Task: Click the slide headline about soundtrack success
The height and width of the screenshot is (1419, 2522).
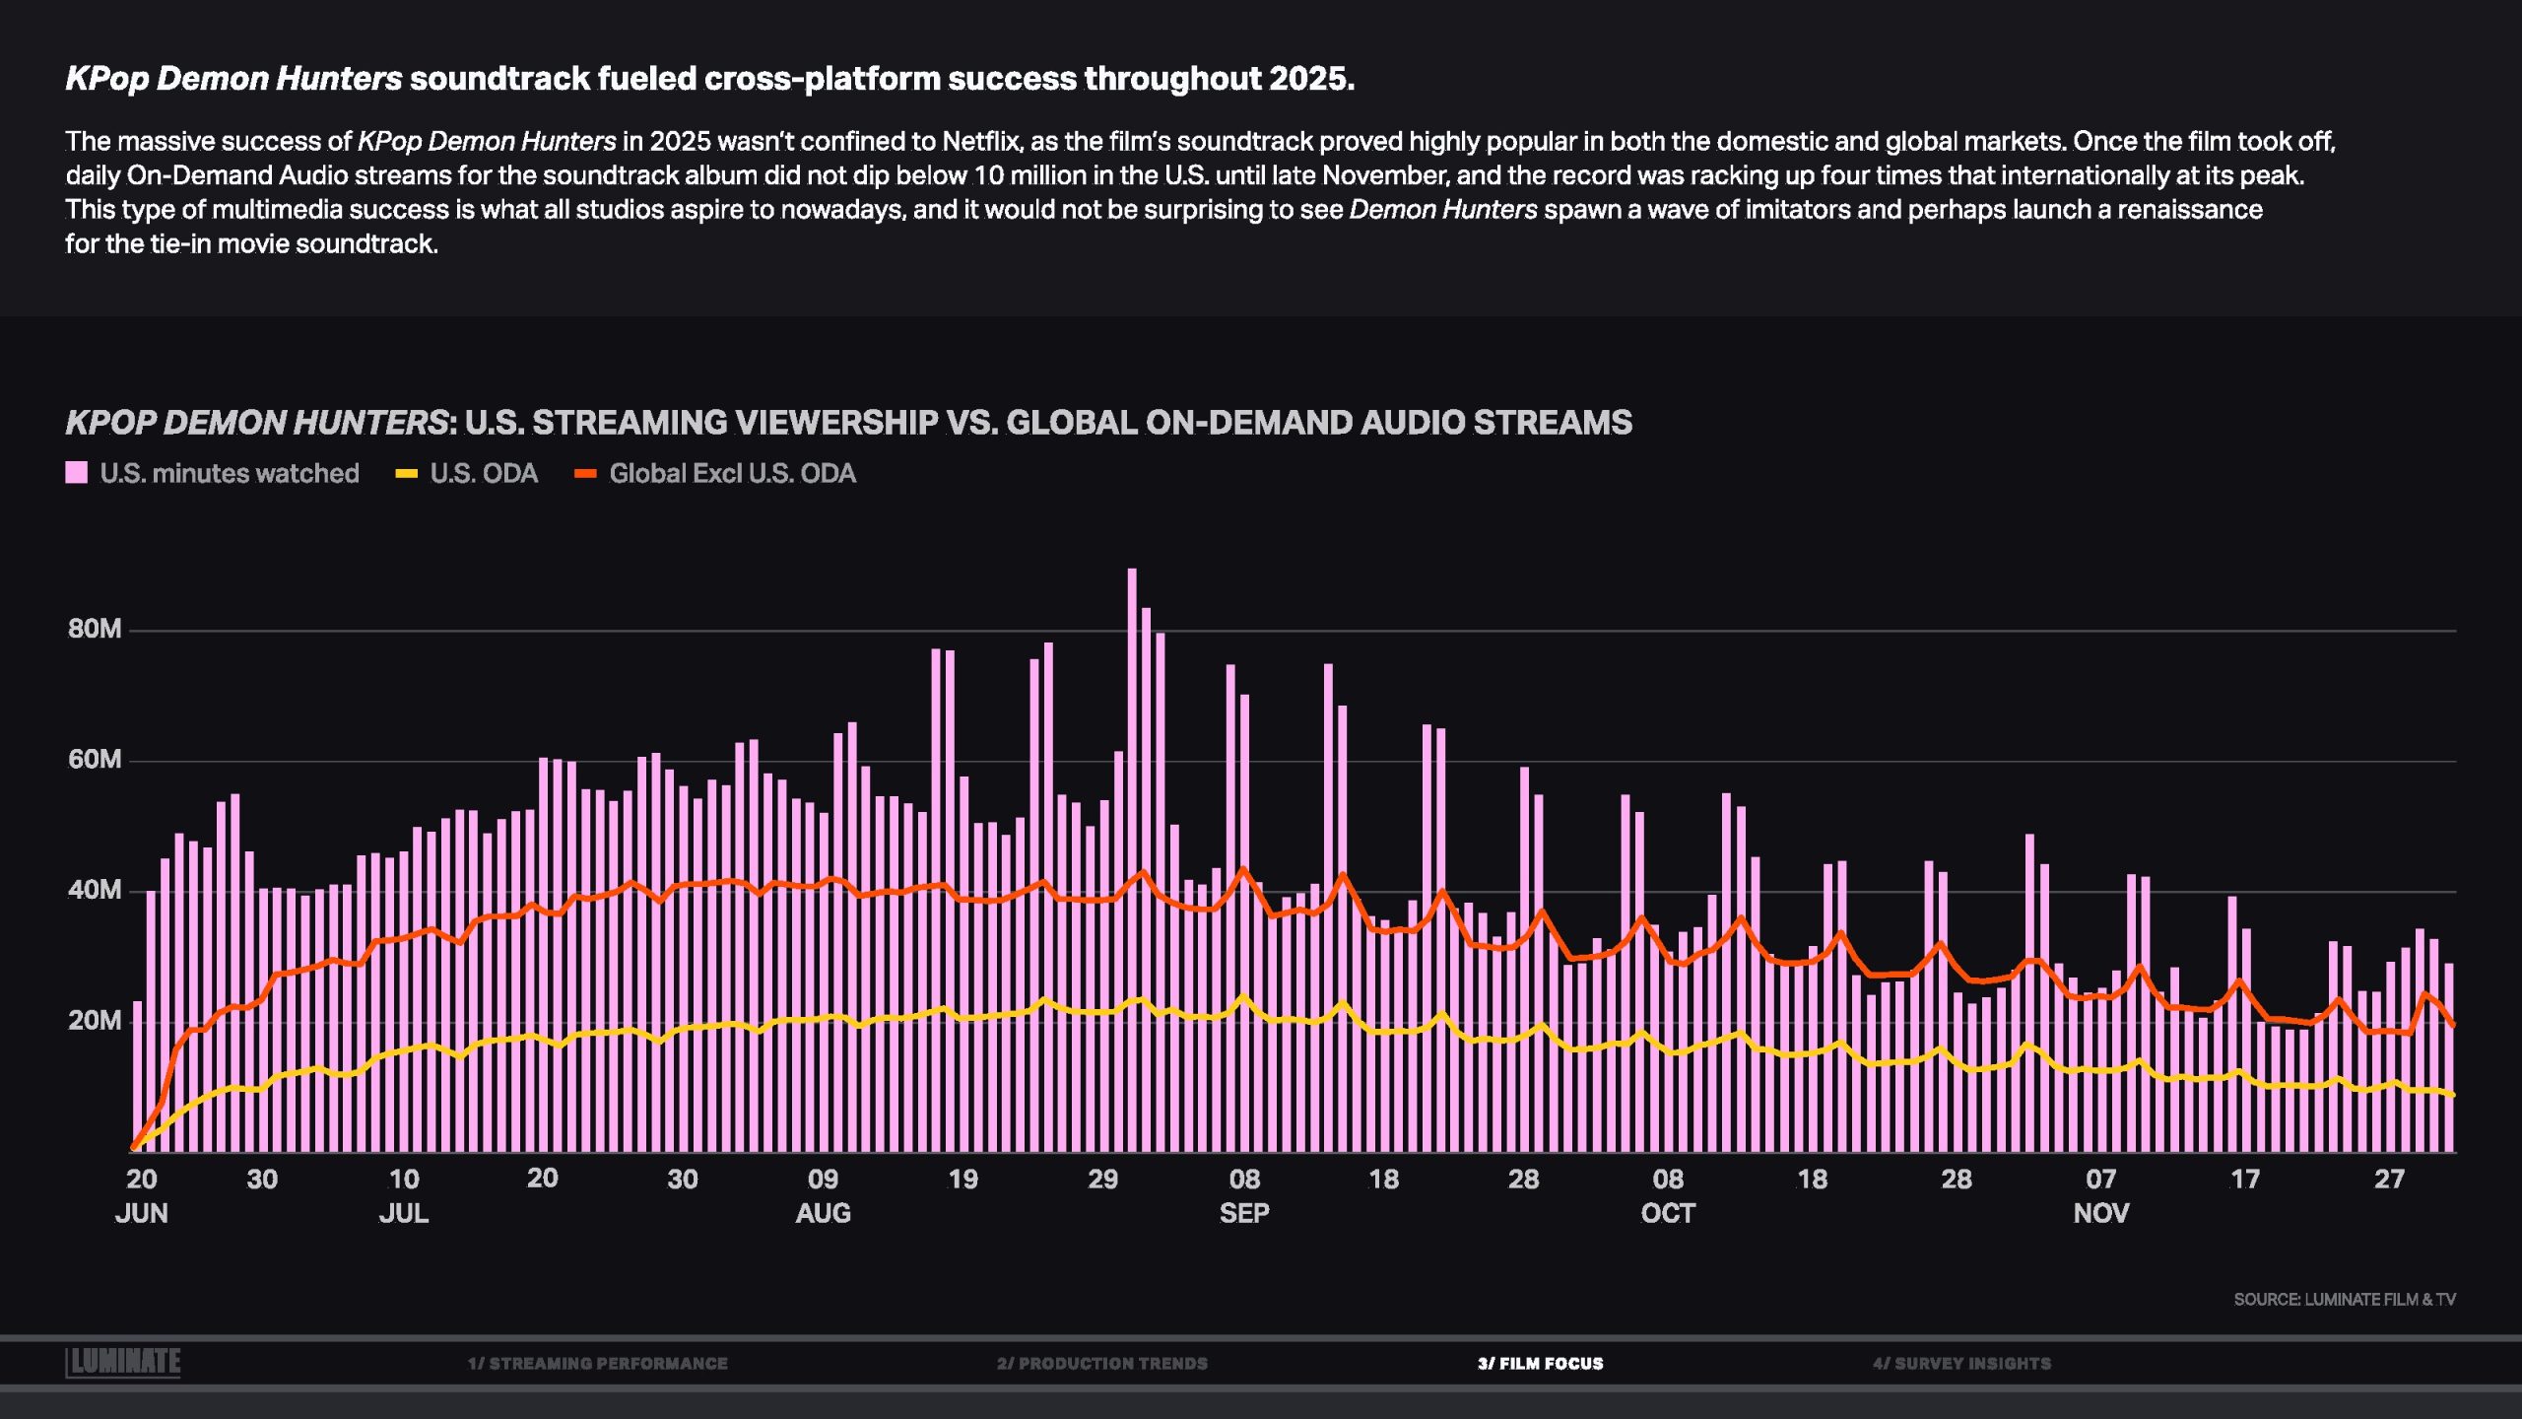Action: [709, 79]
